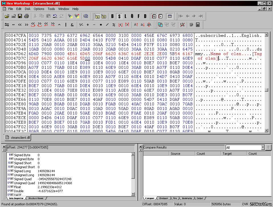Open the Window menu
Viewport: 273px width, 207px height.
(64, 9)
